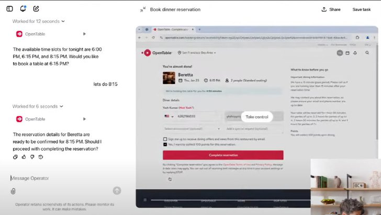Click the browser profile icon

[x=367, y=38]
